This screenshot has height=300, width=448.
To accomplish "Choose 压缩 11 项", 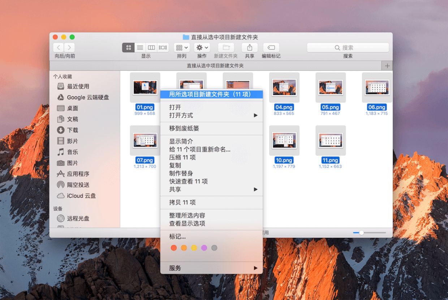I will pyautogui.click(x=212, y=157).
